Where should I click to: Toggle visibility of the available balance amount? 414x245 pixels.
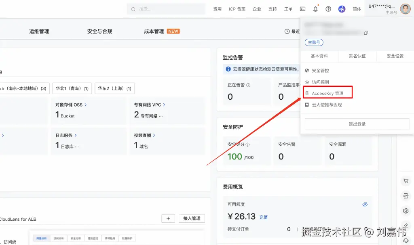[365, 204]
